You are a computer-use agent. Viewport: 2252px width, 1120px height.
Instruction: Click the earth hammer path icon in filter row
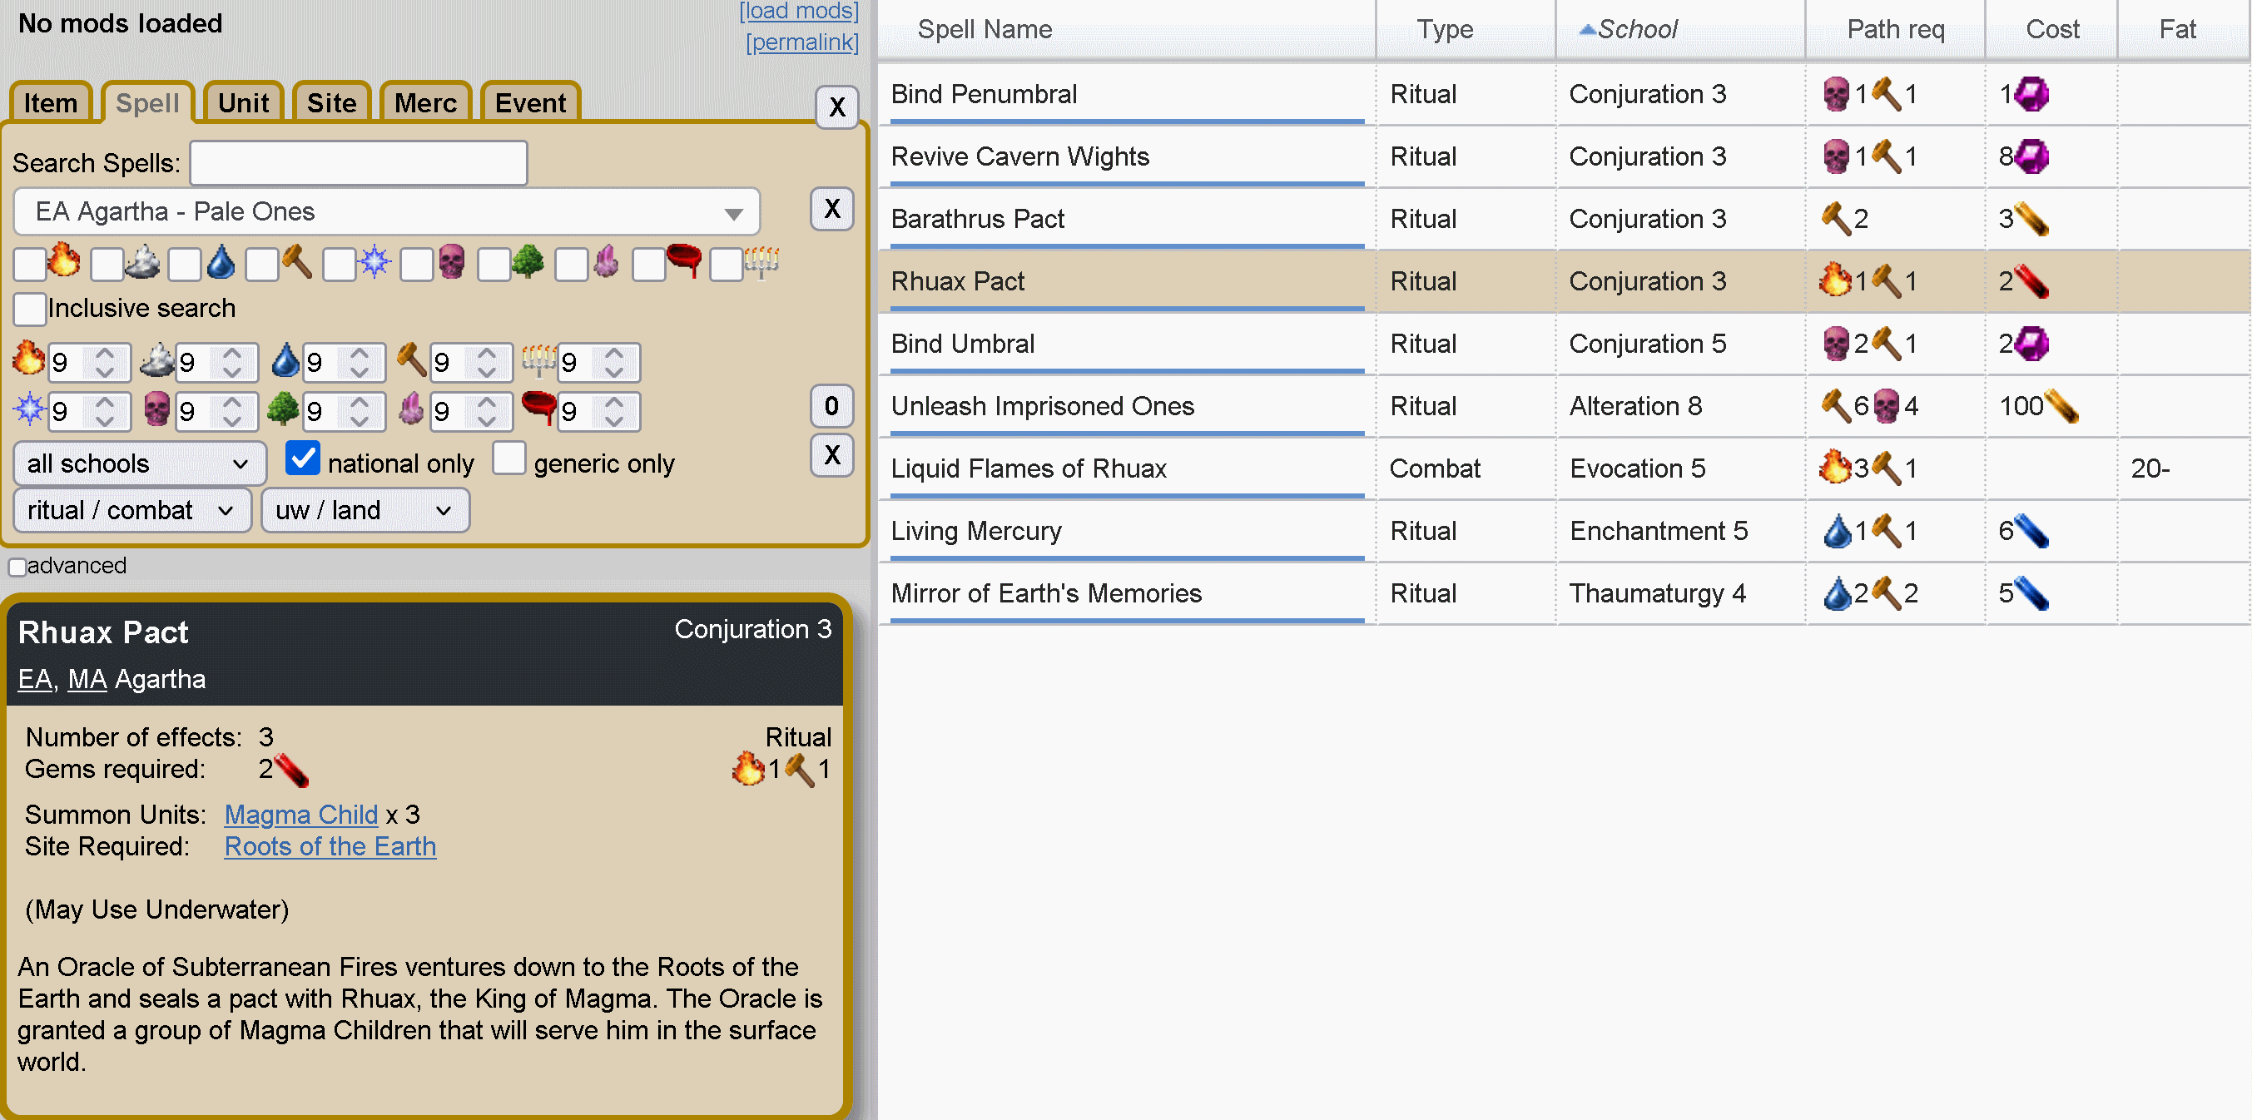[297, 262]
